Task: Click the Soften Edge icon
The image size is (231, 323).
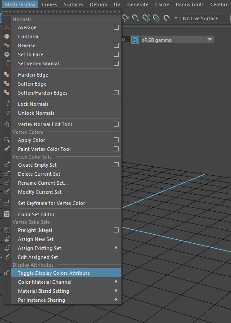Action: click(7, 83)
